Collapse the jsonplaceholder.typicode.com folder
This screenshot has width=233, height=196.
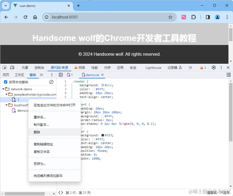[6, 95]
